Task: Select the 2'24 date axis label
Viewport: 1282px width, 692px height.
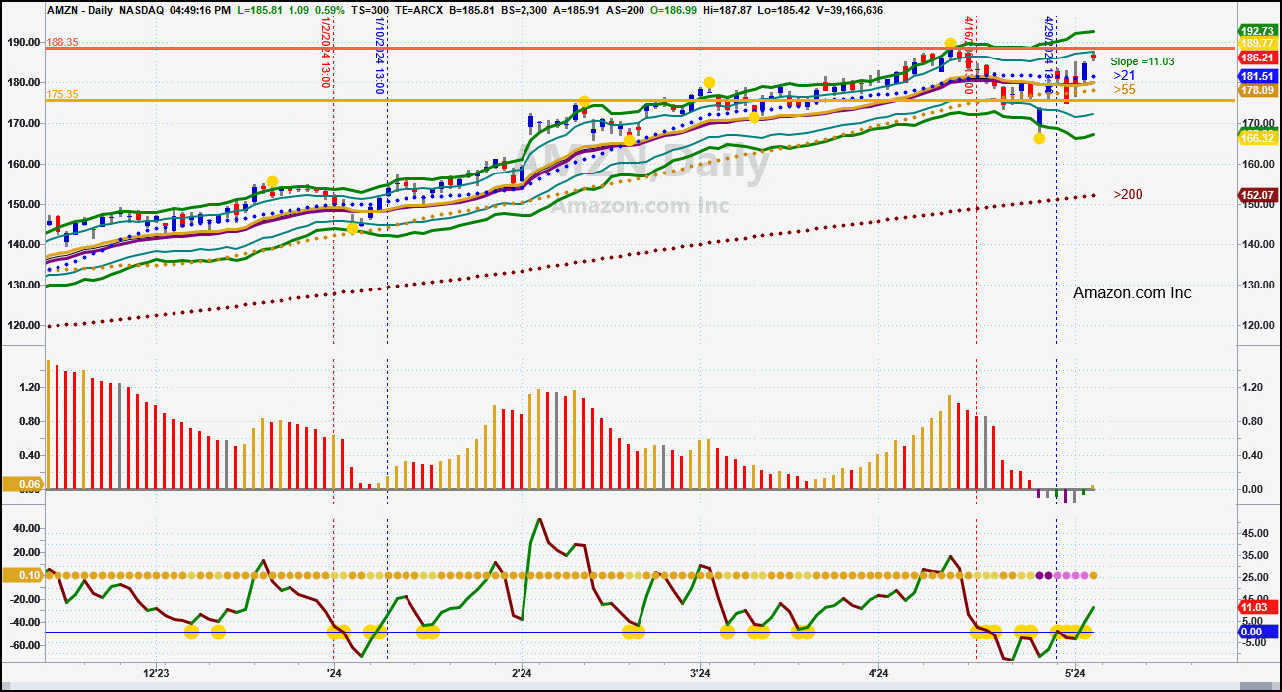Action: point(522,673)
